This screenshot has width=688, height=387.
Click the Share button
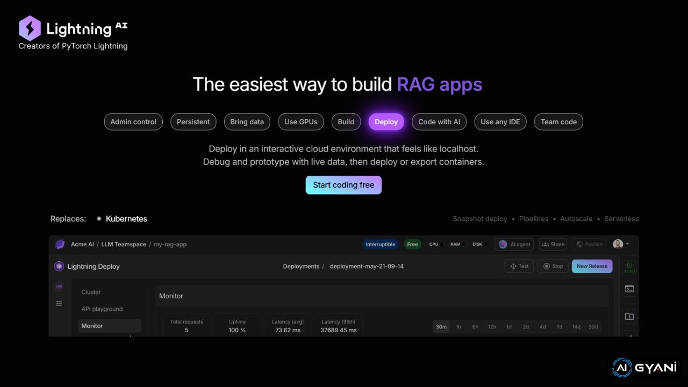pyautogui.click(x=553, y=244)
